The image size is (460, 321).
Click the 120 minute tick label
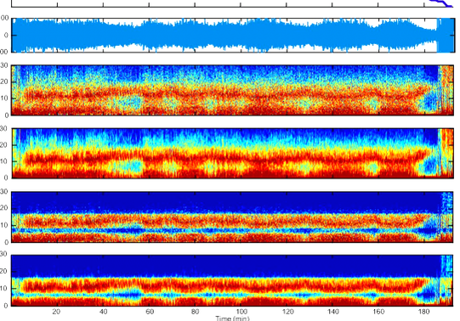(287, 312)
